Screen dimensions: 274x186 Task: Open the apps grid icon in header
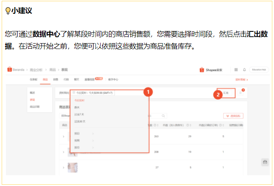point(236,70)
